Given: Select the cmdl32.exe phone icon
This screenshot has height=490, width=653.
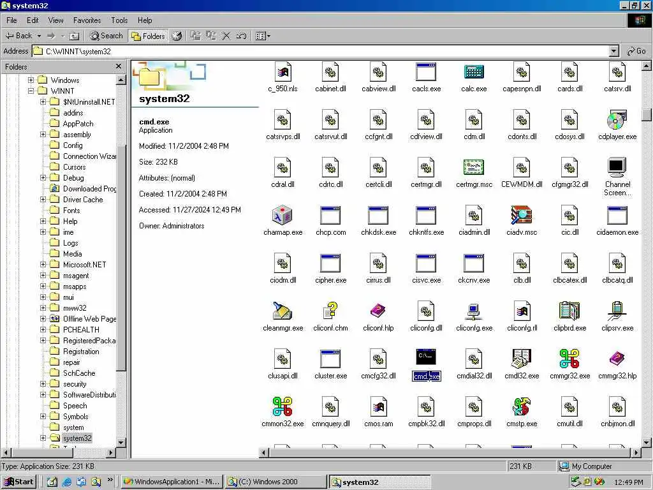Looking at the screenshot, I should point(522,359).
